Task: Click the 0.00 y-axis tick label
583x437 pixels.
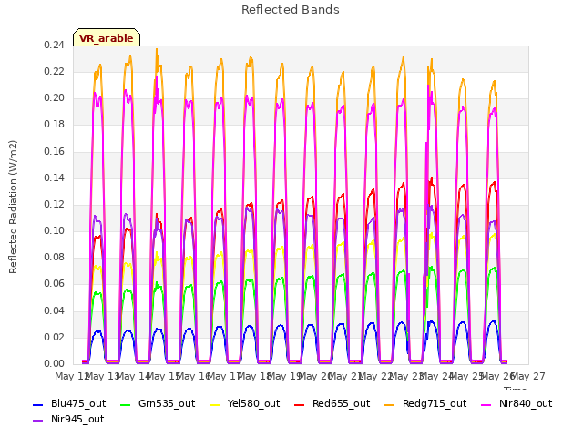Action: click(x=54, y=364)
